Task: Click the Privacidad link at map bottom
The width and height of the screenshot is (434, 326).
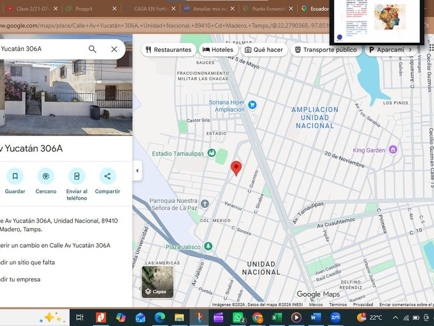Action: [x=363, y=304]
